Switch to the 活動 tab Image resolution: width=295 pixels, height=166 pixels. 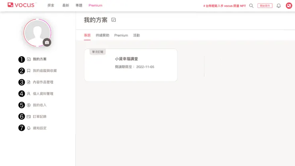point(137,36)
